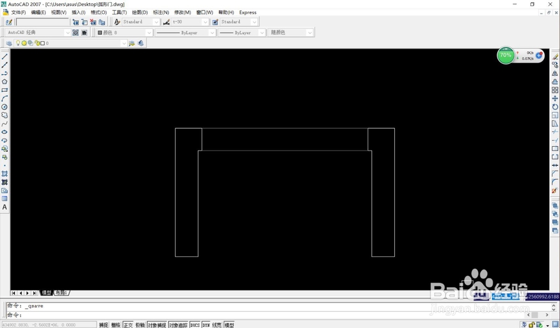Select the Arc draw tool
This screenshot has width=560, height=328.
[4, 99]
